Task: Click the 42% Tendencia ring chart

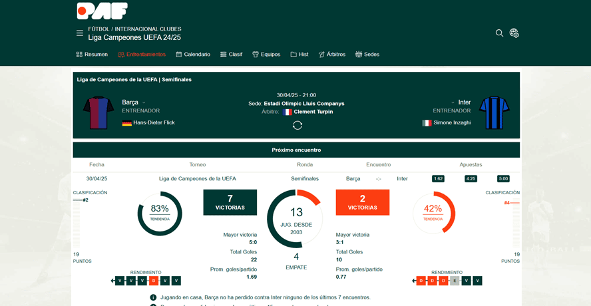Action: [433, 213]
